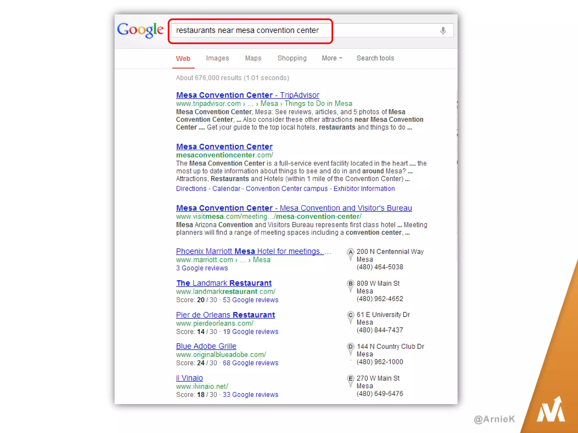578x433 pixels.
Task: Click the microphone voice search icon
Action: coord(443,30)
